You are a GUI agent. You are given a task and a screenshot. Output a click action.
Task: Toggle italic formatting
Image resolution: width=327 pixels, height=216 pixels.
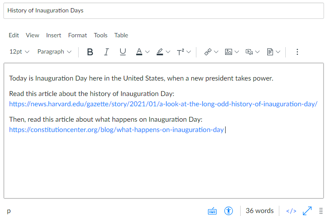pos(107,52)
